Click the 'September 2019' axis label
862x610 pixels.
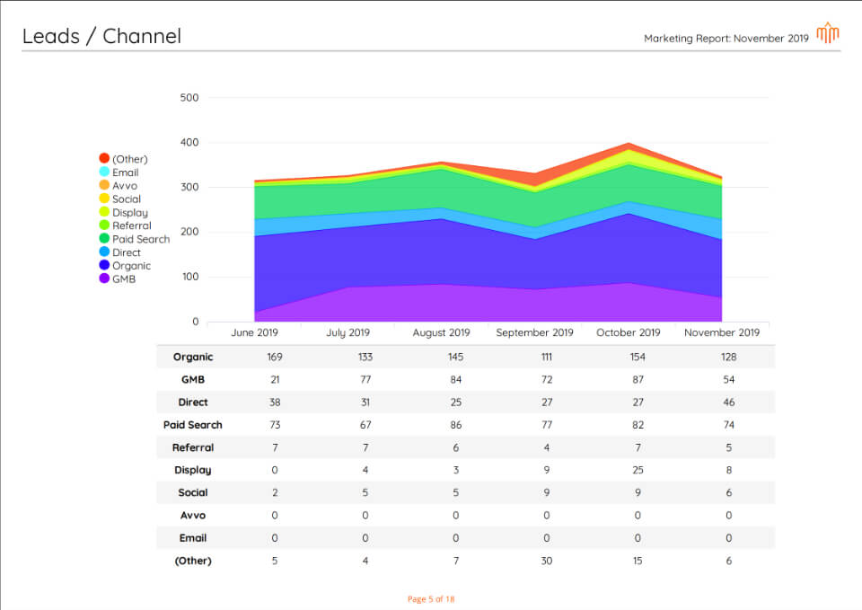[534, 332]
